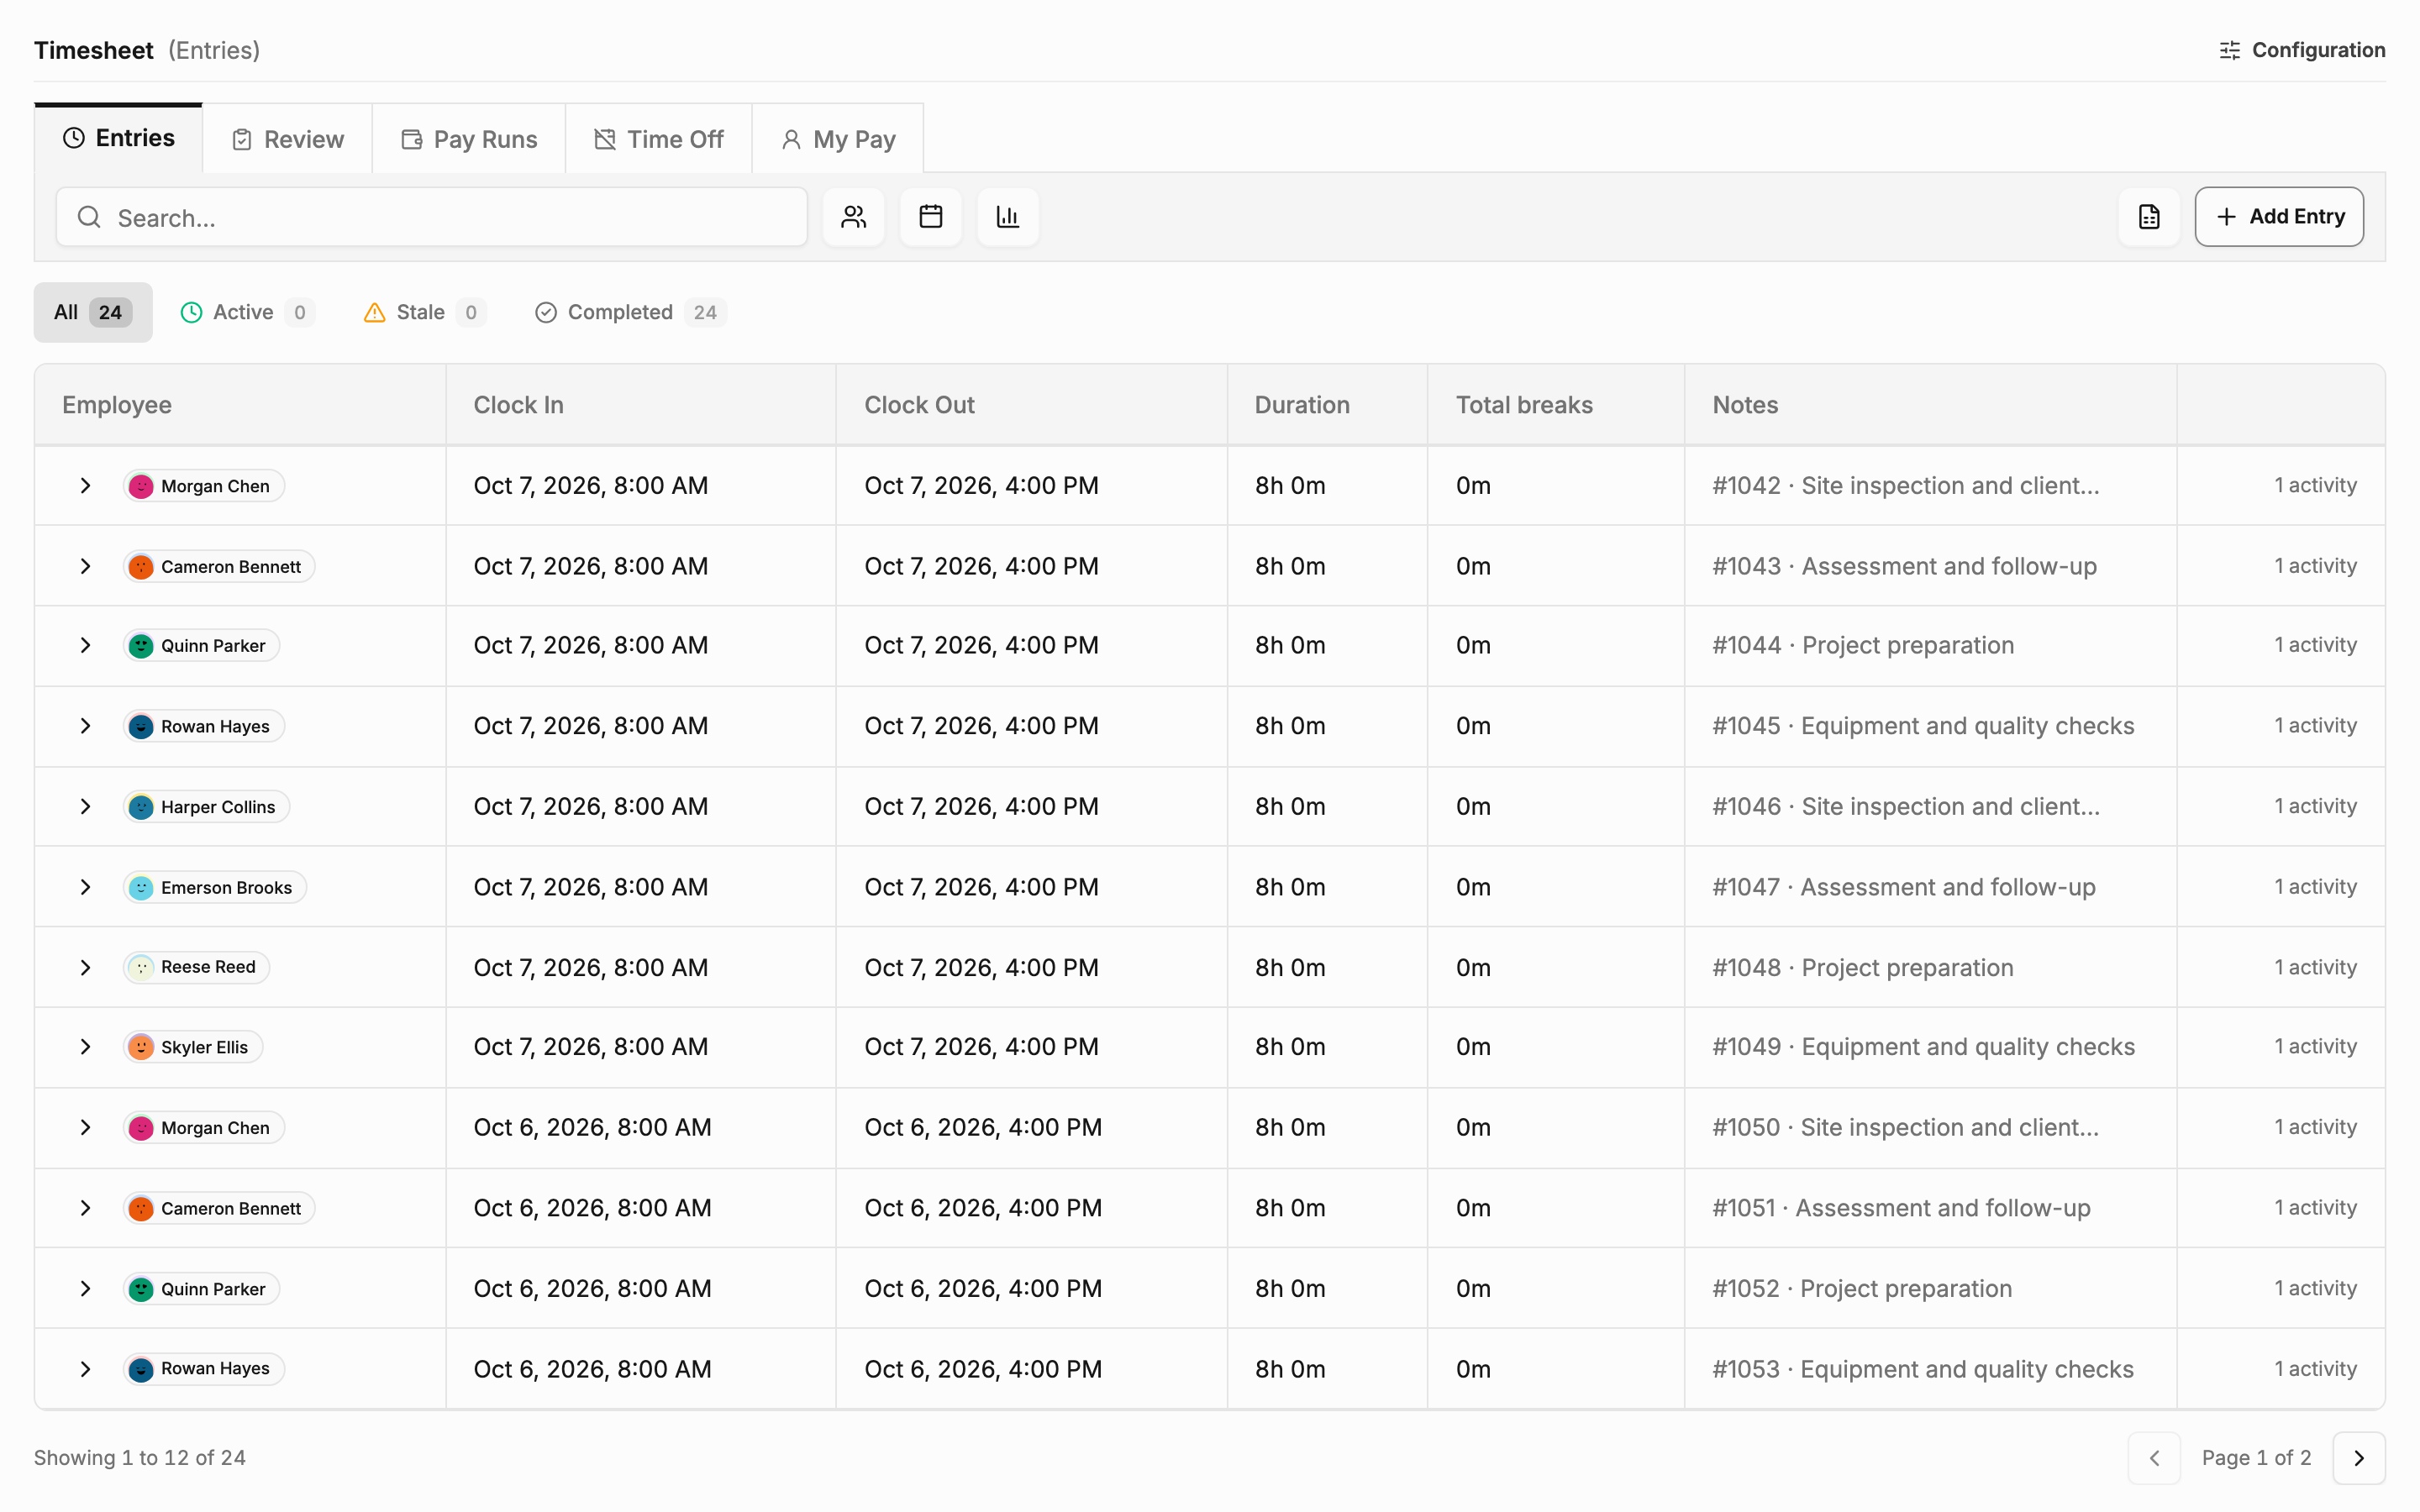This screenshot has width=2420, height=1512.
Task: Expand Skyler Ellis's #1049 row
Action: point(86,1047)
